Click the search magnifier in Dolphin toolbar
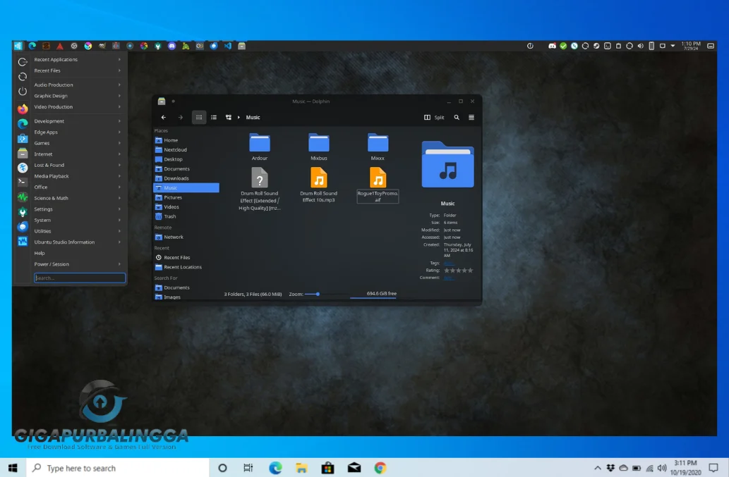 (456, 118)
